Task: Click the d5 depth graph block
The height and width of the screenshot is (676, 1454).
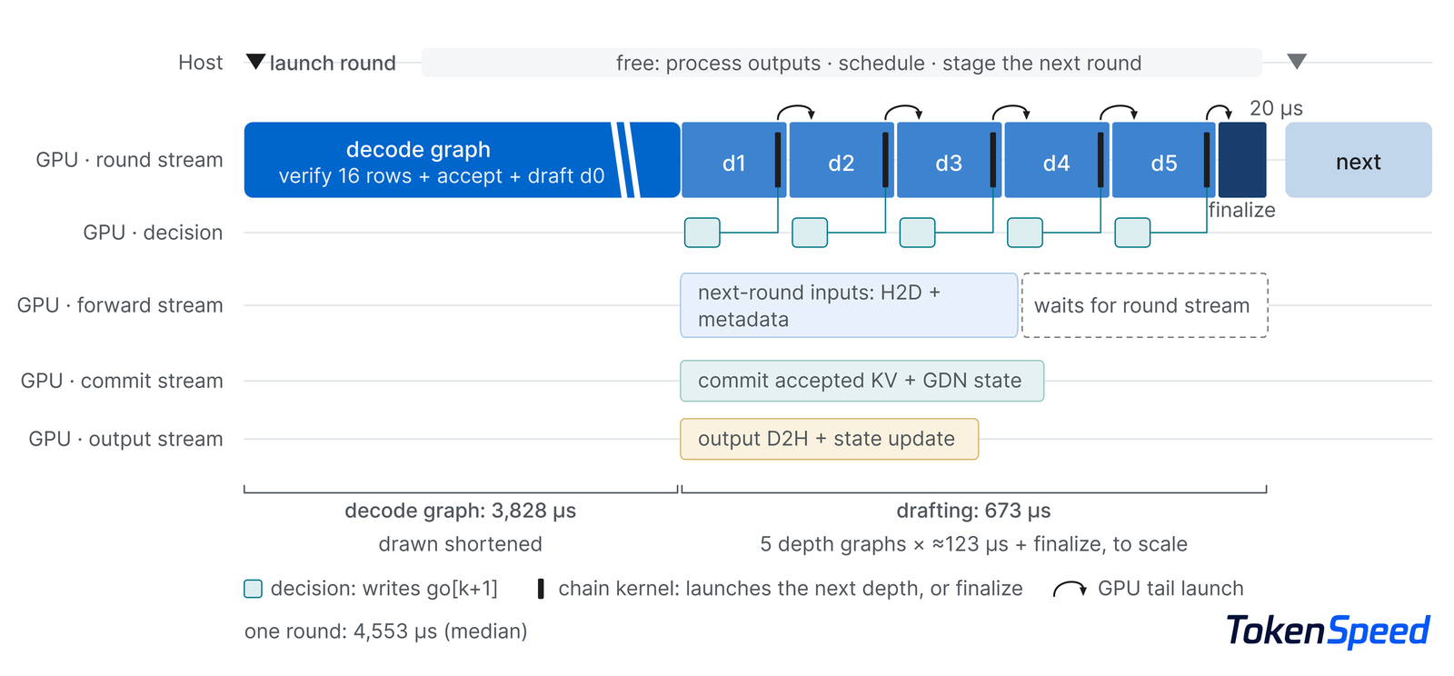Action: [1163, 160]
